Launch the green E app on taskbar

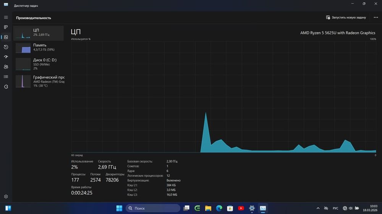(197, 208)
